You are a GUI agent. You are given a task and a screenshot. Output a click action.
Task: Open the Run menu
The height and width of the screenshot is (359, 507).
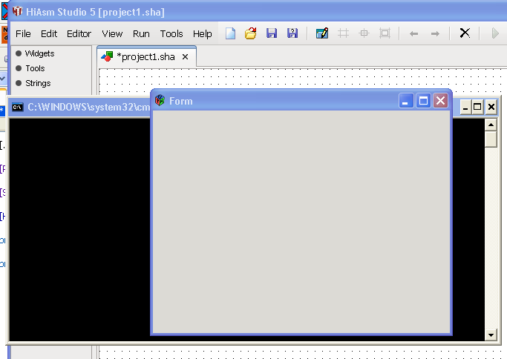coord(141,34)
